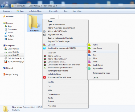Expand the Share with toolbar dropdown
The image size is (135, 112).
(x=54, y=11)
